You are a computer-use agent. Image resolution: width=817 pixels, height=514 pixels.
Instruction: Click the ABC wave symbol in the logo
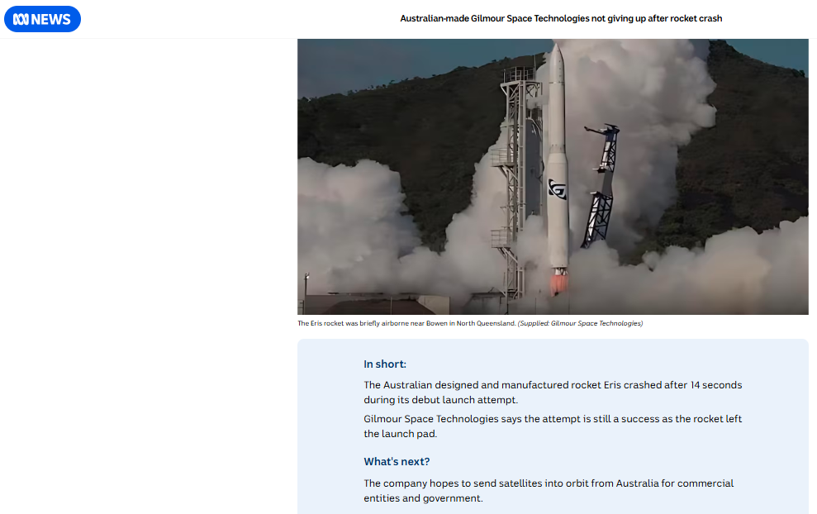point(21,19)
